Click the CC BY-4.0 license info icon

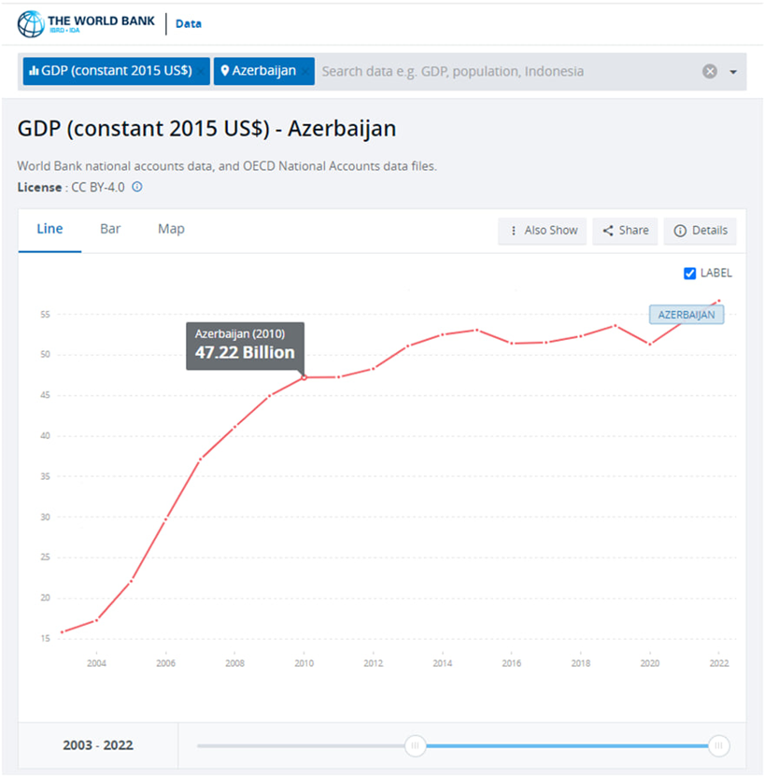[137, 187]
